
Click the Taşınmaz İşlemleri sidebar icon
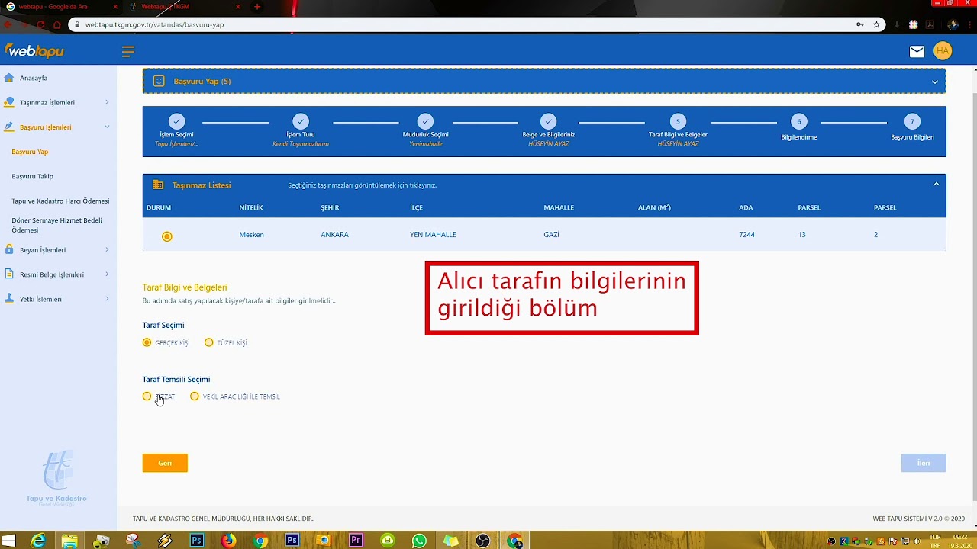(9, 102)
